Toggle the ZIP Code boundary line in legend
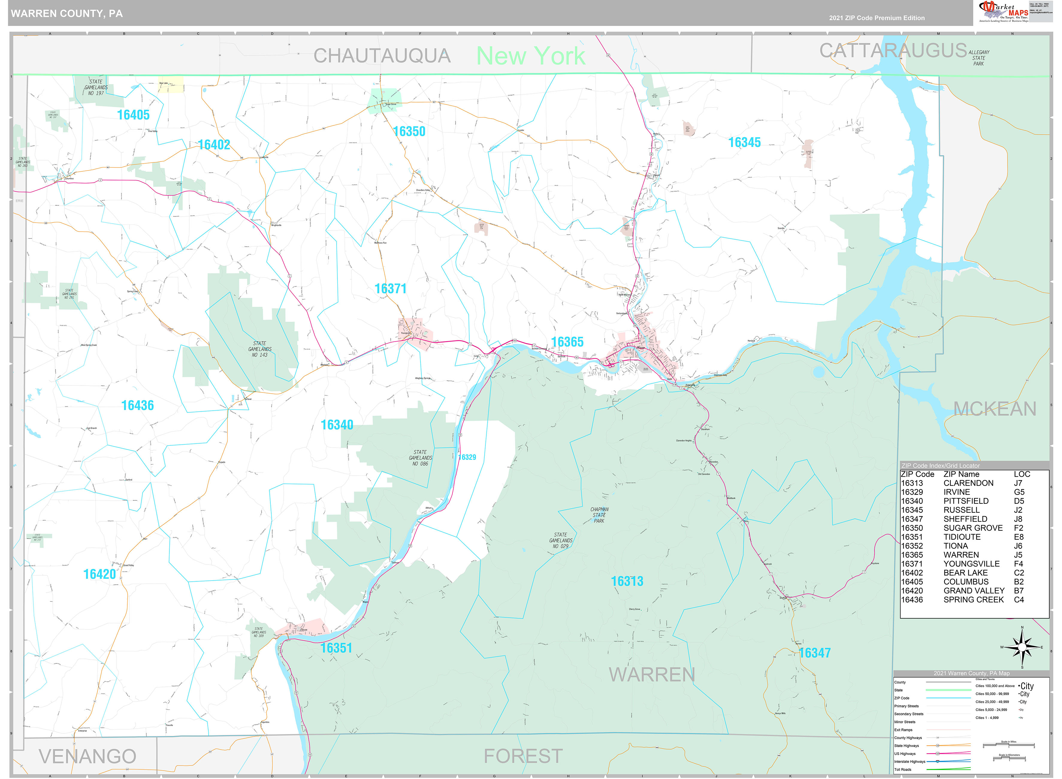1062x779 pixels. (x=948, y=698)
